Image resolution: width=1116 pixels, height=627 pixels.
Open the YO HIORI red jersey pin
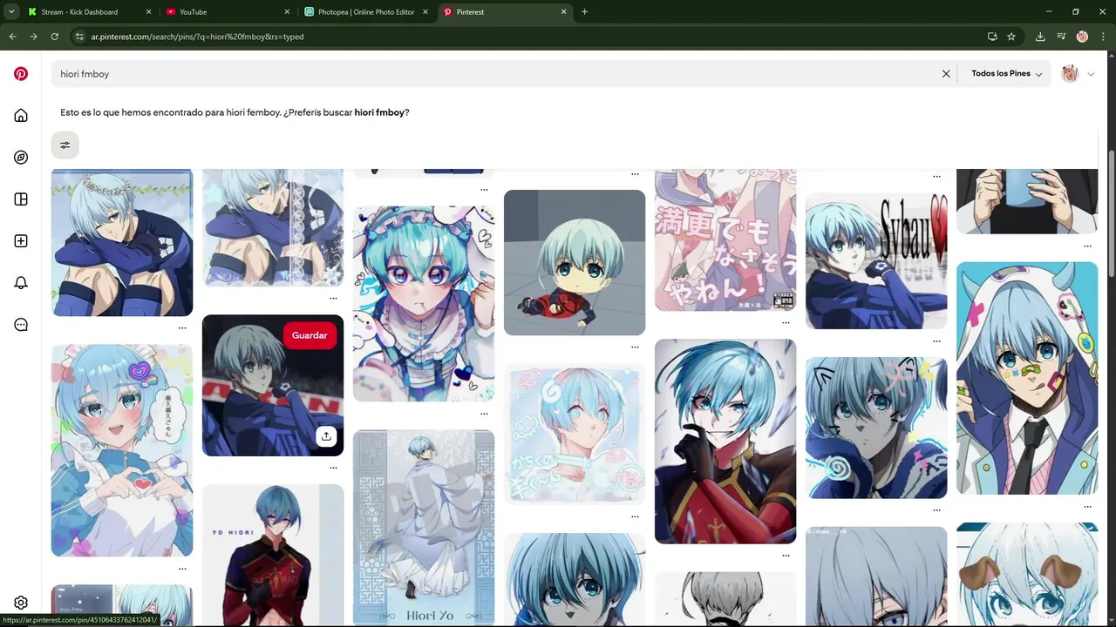pyautogui.click(x=273, y=556)
